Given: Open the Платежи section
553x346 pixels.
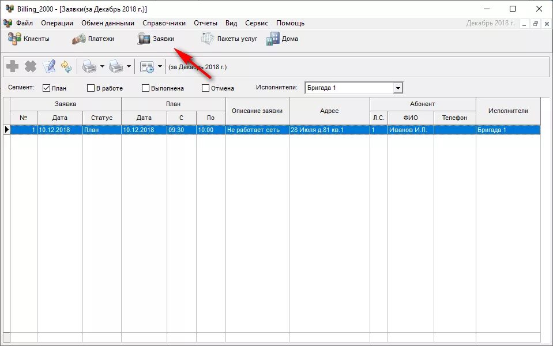Looking at the screenshot, I should pyautogui.click(x=93, y=39).
